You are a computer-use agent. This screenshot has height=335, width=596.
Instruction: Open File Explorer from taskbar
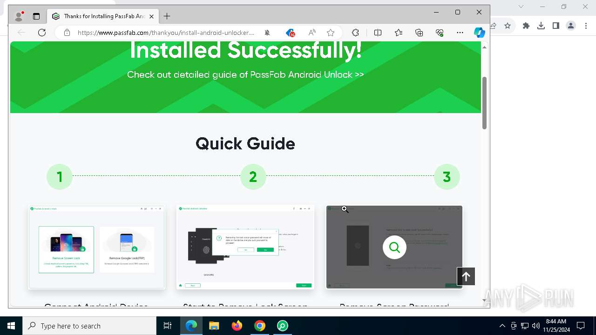pyautogui.click(x=214, y=326)
